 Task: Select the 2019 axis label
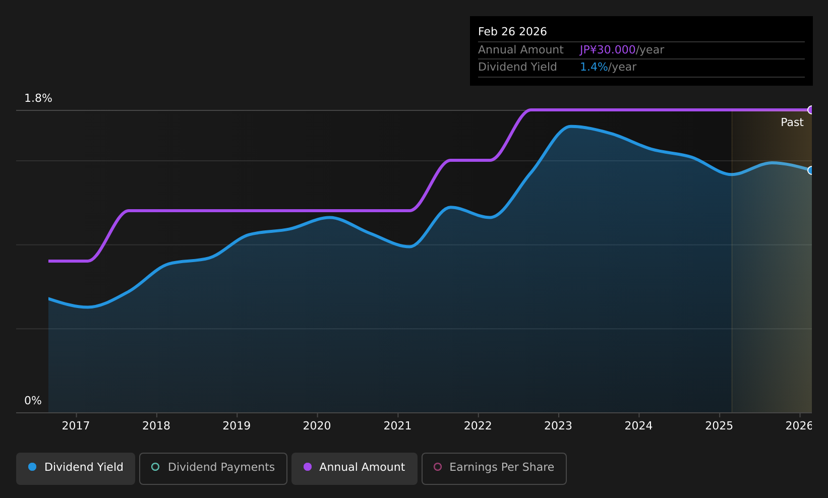[x=236, y=426]
